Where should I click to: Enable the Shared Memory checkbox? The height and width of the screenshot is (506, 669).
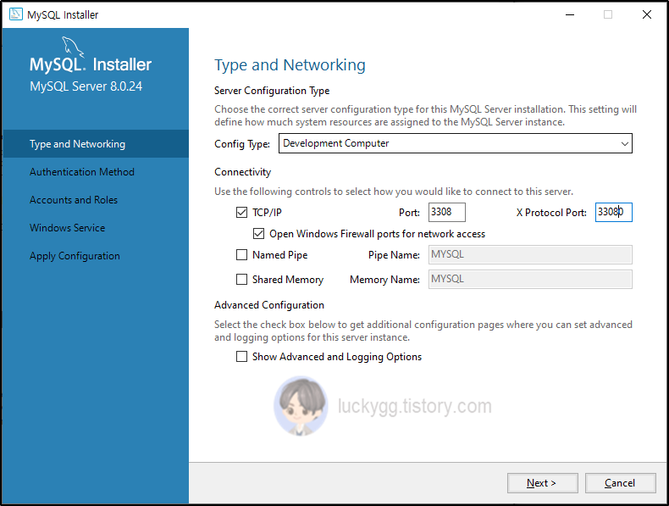click(241, 279)
